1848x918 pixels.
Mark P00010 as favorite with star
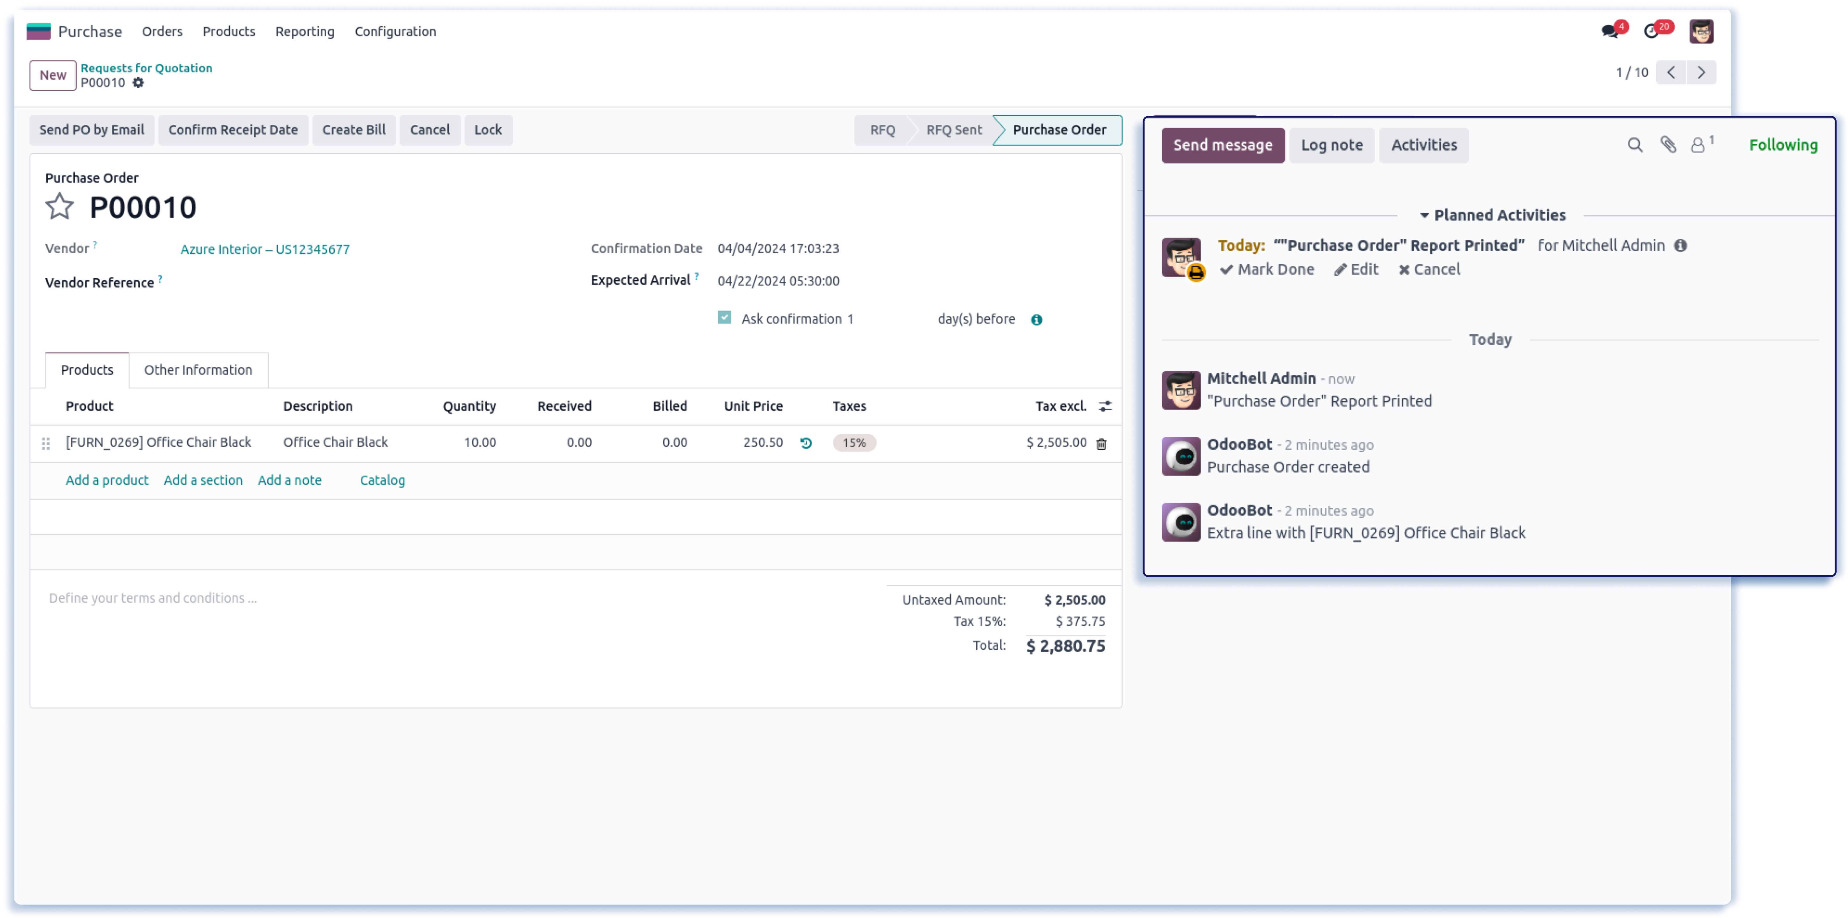tap(59, 207)
